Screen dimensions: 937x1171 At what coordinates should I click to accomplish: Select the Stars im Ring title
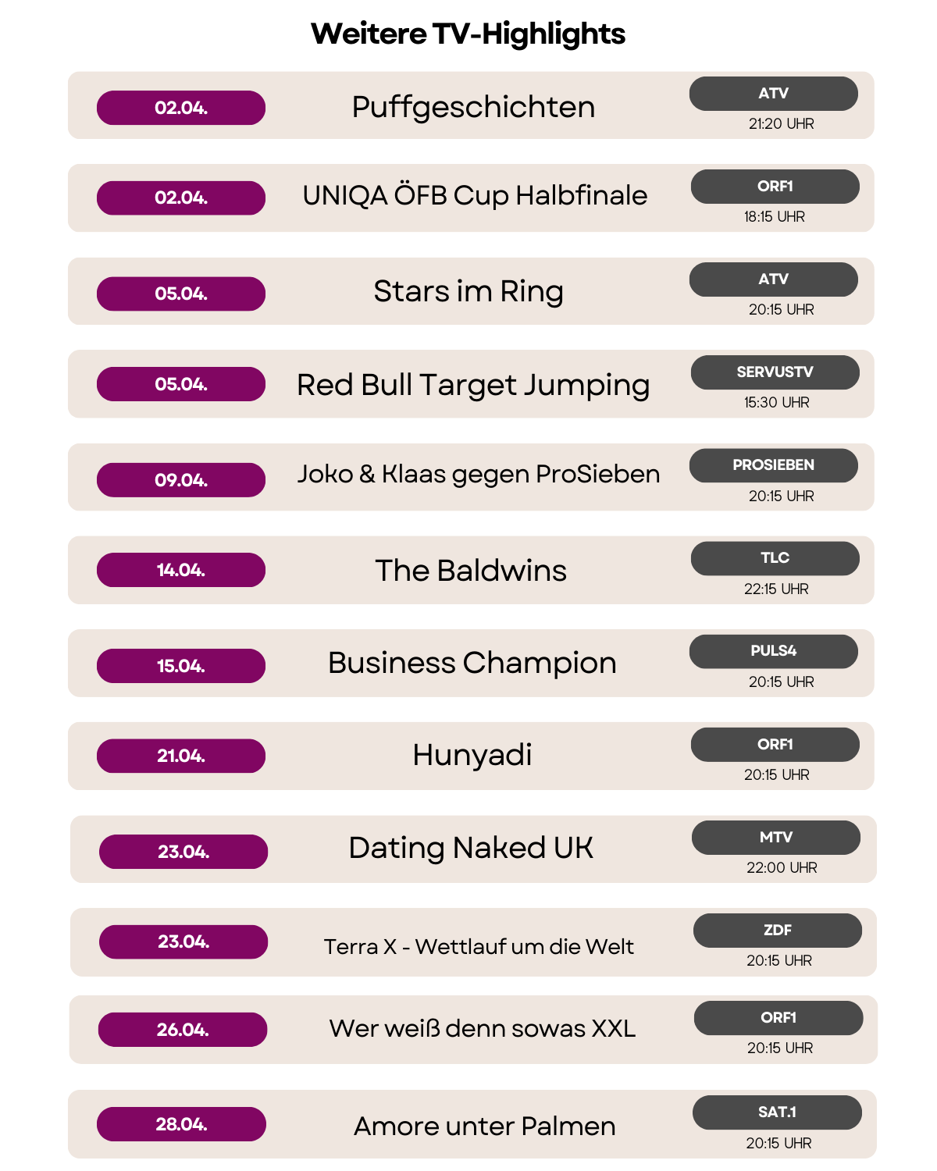coord(468,292)
